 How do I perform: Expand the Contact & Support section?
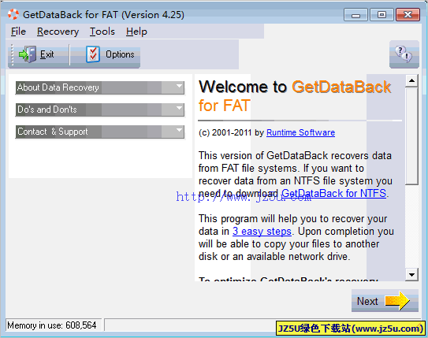tap(100, 132)
